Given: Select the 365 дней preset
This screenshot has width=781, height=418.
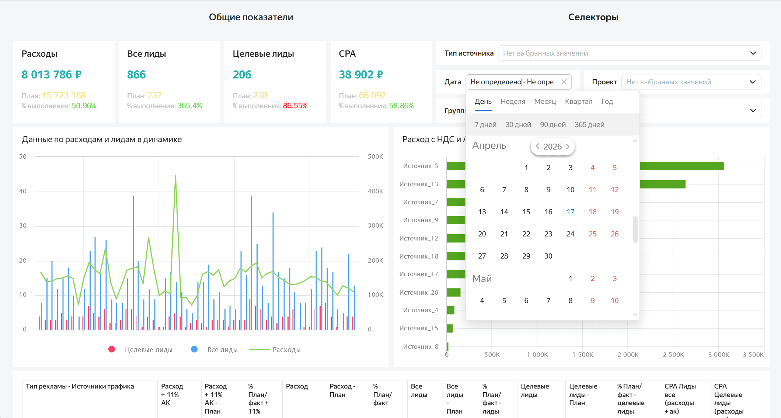Looking at the screenshot, I should click(x=589, y=124).
